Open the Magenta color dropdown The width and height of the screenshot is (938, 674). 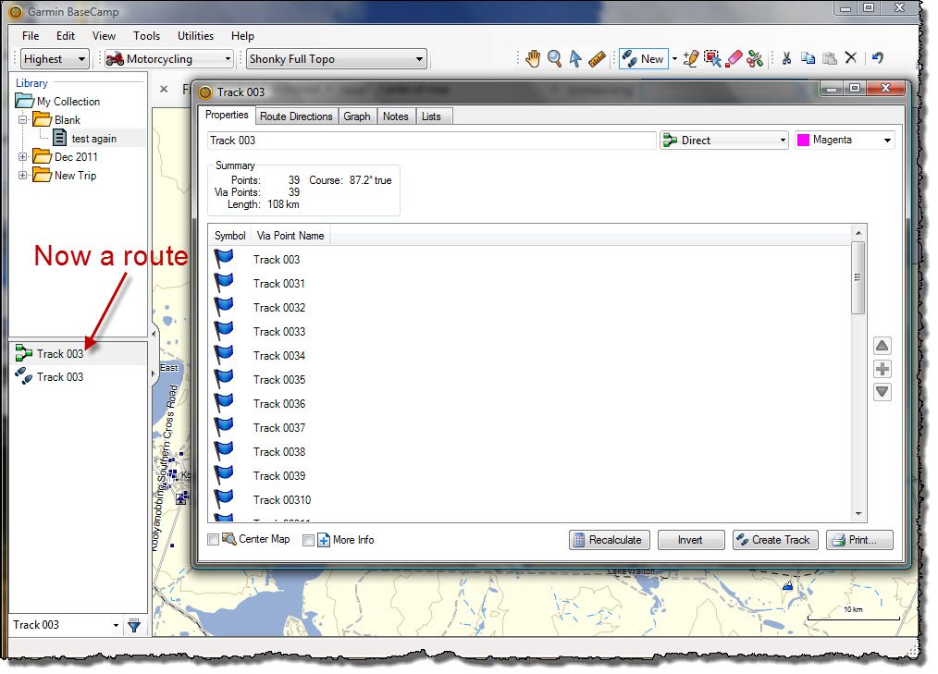coord(845,140)
